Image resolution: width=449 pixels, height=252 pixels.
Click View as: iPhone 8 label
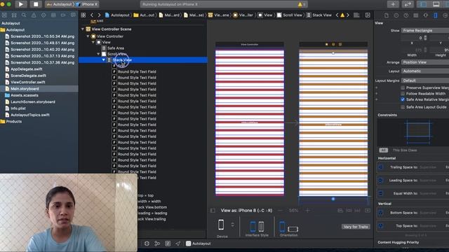246,211
